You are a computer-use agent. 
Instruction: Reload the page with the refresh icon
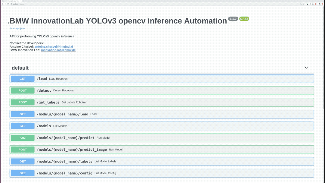8,4
